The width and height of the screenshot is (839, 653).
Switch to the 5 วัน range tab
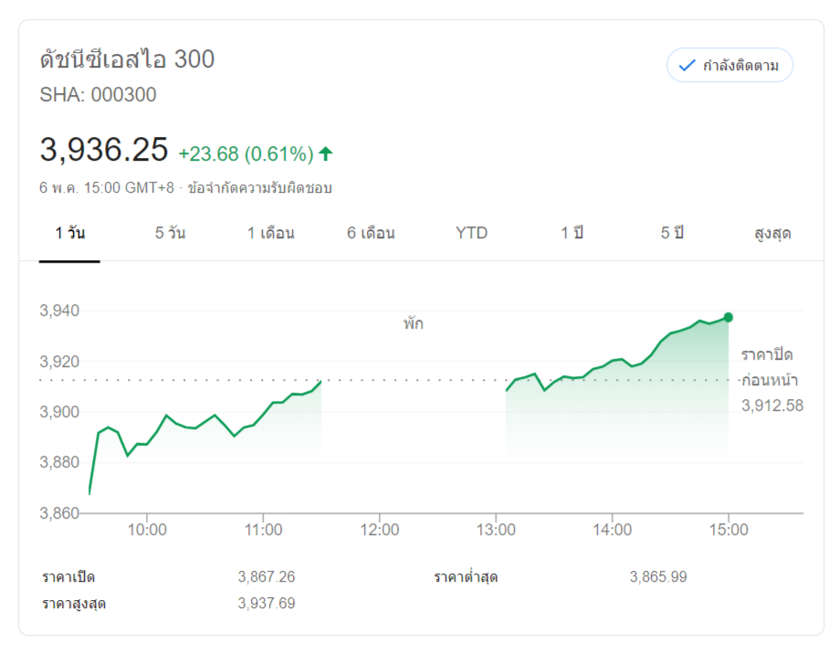point(170,233)
